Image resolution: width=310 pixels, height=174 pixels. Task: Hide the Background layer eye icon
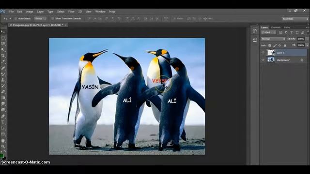tap(263, 60)
